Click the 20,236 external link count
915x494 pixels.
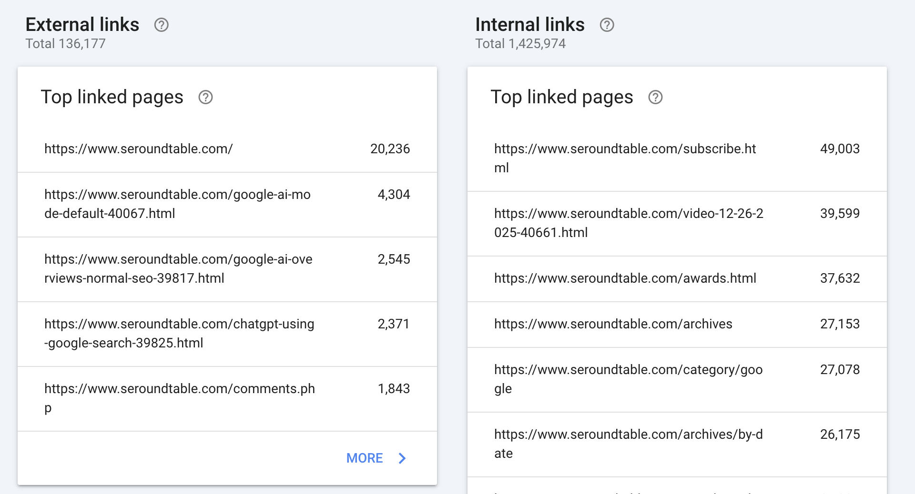pyautogui.click(x=390, y=149)
